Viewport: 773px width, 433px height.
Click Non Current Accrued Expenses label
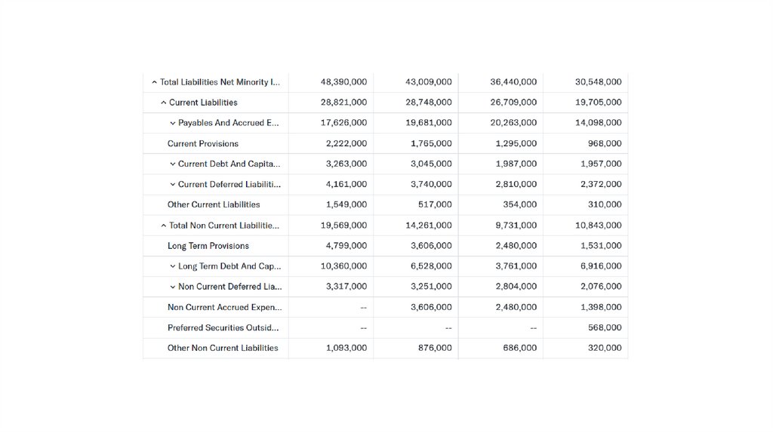coord(225,307)
